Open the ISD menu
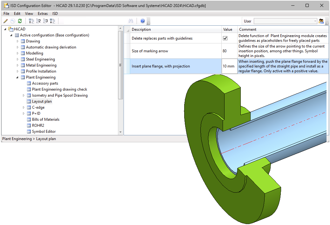The image size is (330, 225). [x=55, y=14]
